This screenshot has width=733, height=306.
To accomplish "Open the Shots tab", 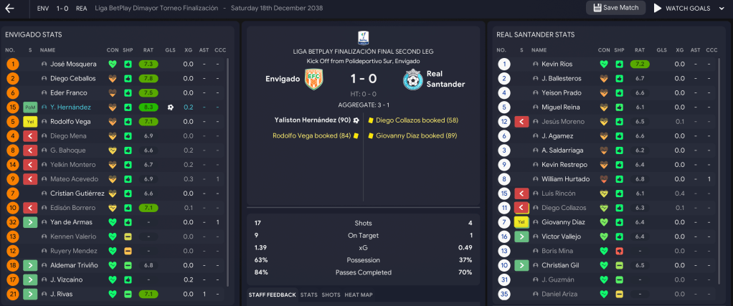I will click(x=331, y=295).
